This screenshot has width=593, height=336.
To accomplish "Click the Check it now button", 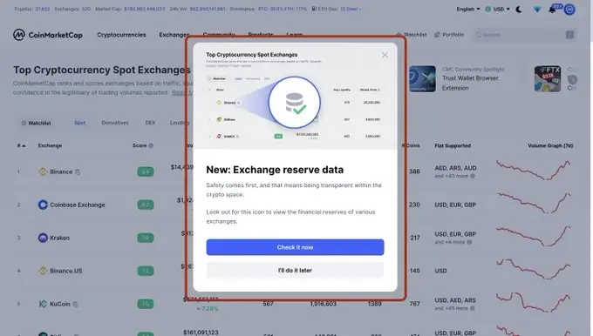I will coord(295,247).
